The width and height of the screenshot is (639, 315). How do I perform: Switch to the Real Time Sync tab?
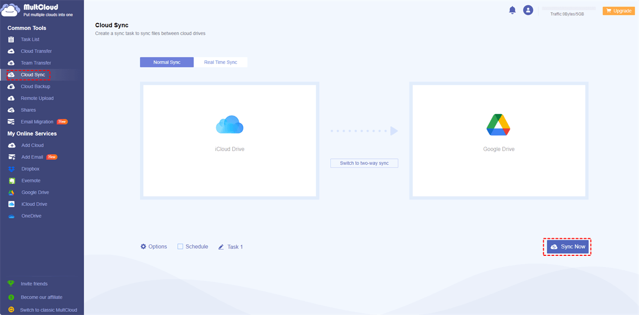220,62
